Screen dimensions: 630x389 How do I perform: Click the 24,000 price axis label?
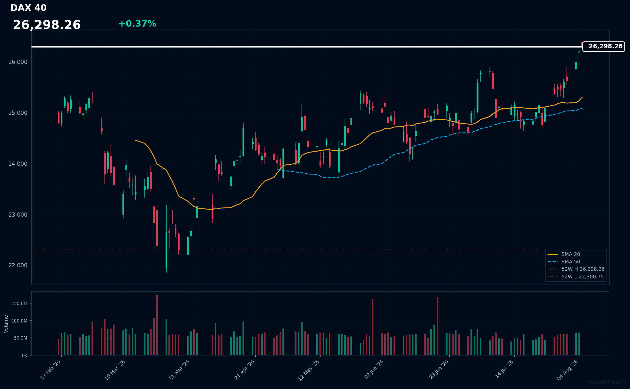[18, 164]
